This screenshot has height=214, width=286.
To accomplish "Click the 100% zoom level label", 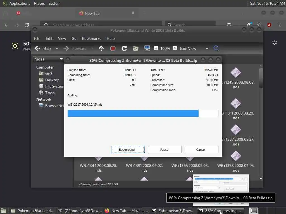I will pyautogui.click(x=165, y=48).
